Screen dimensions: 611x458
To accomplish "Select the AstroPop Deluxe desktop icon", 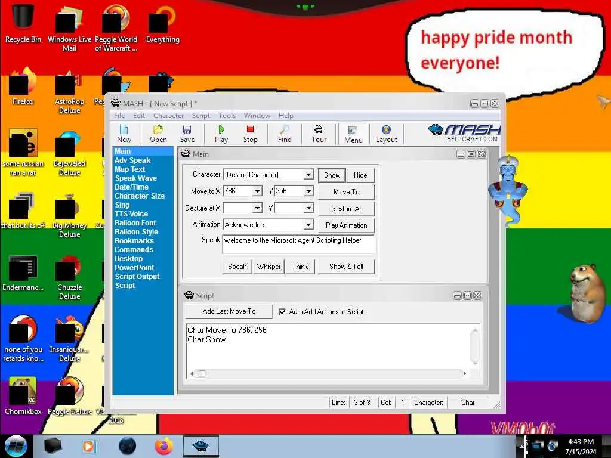I will click(69, 92).
